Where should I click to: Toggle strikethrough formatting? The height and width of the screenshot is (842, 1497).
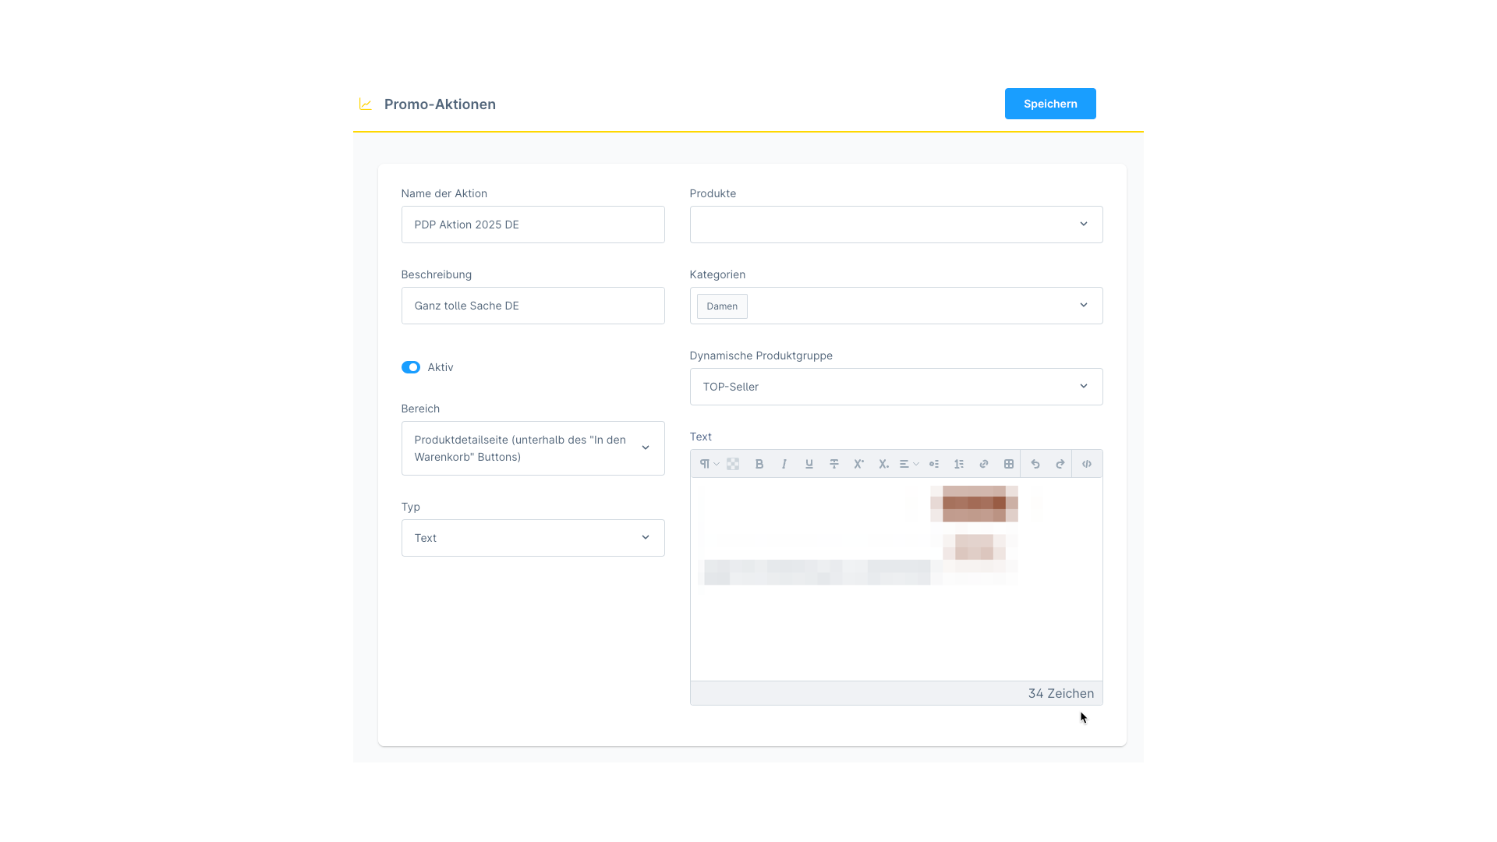(x=834, y=464)
